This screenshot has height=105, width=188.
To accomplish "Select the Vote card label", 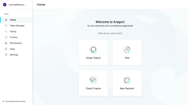I will tap(127, 58).
